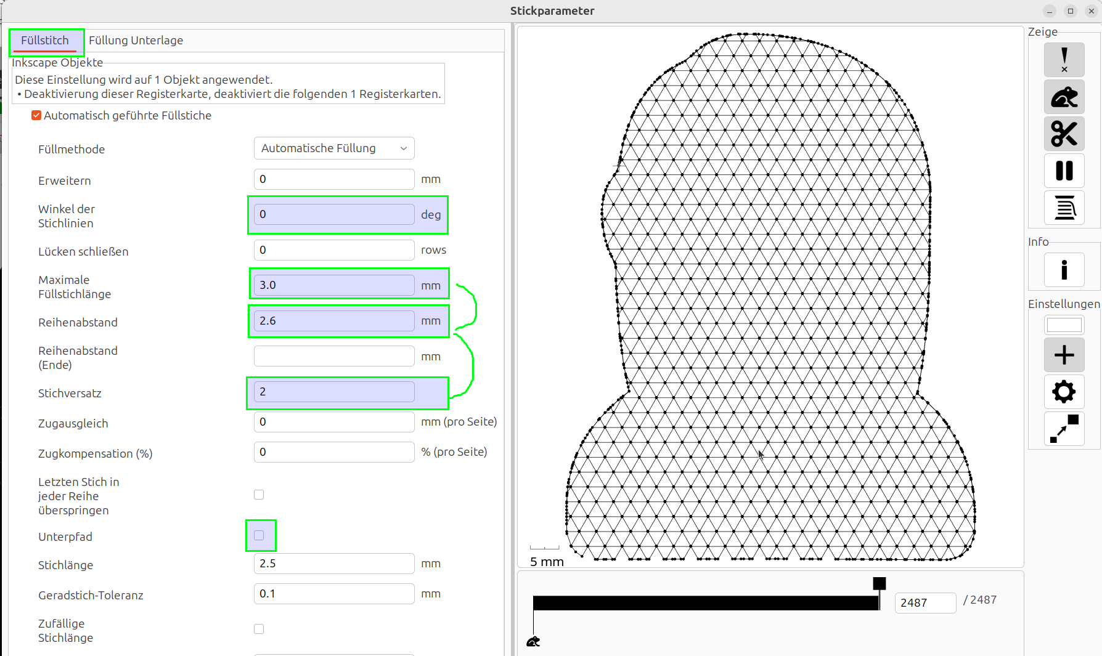Minimize the Stickparameter window
Viewport: 1102px width, 656px height.
pyautogui.click(x=1050, y=11)
